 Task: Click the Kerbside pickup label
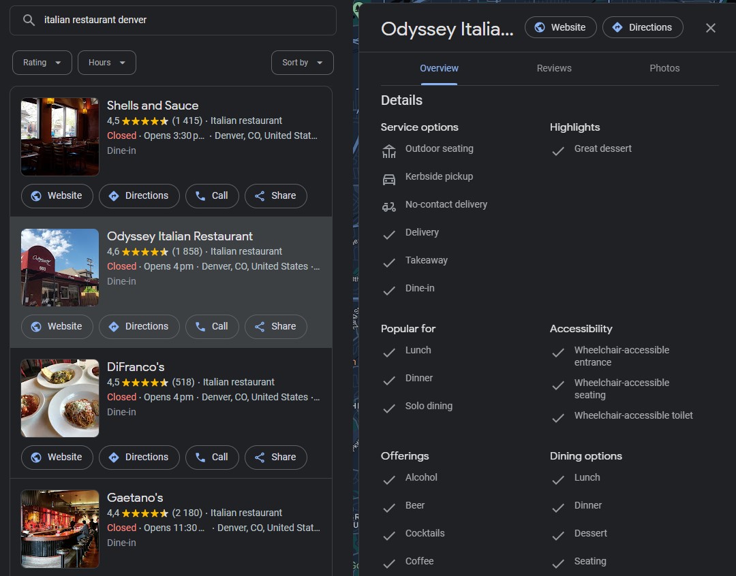439,176
